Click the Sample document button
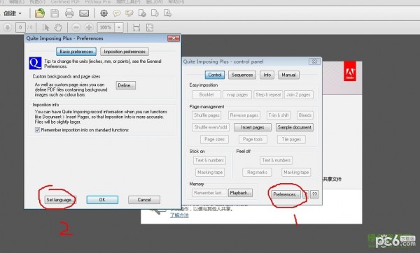The width and height of the screenshot is (420, 253). 295,127
